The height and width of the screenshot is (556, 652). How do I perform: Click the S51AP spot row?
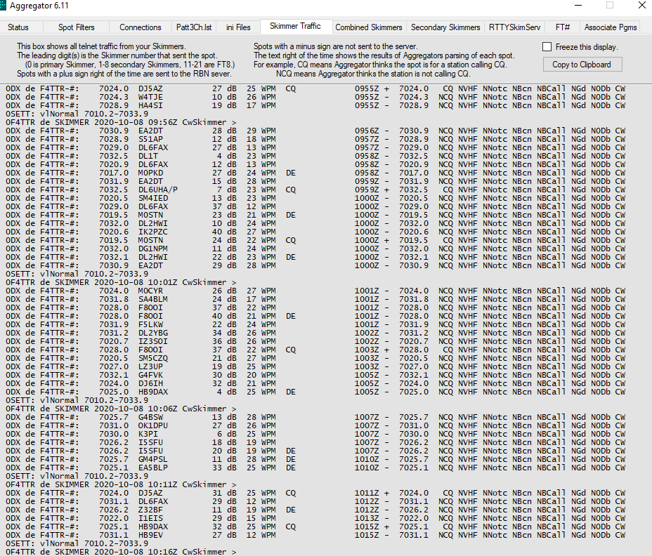315,139
